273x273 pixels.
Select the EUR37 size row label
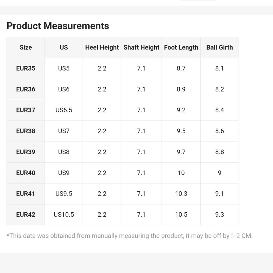[x=26, y=110]
